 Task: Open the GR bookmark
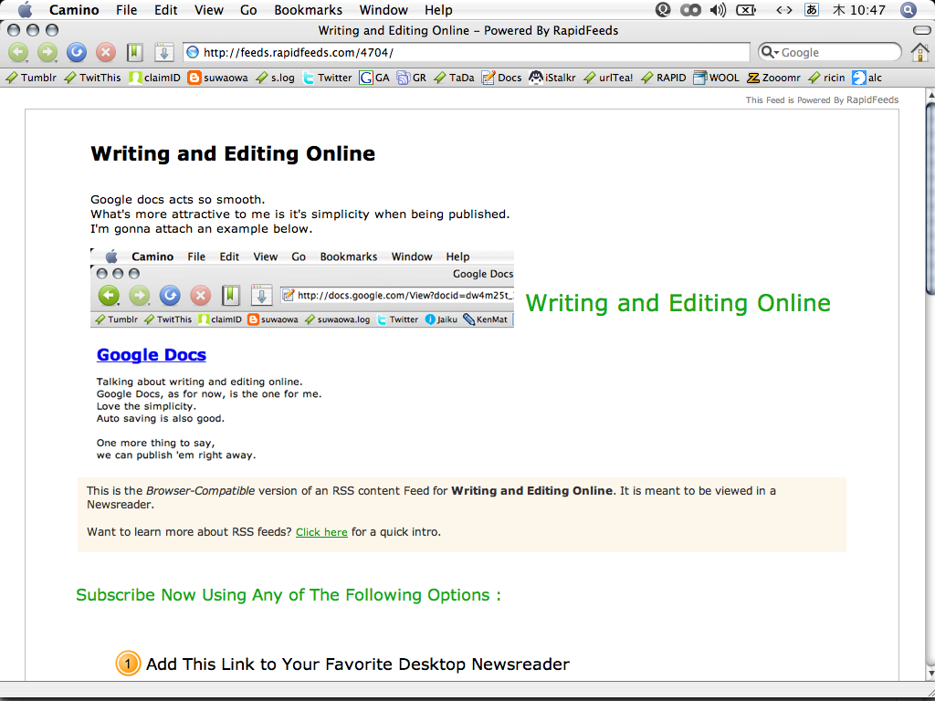[x=412, y=78]
